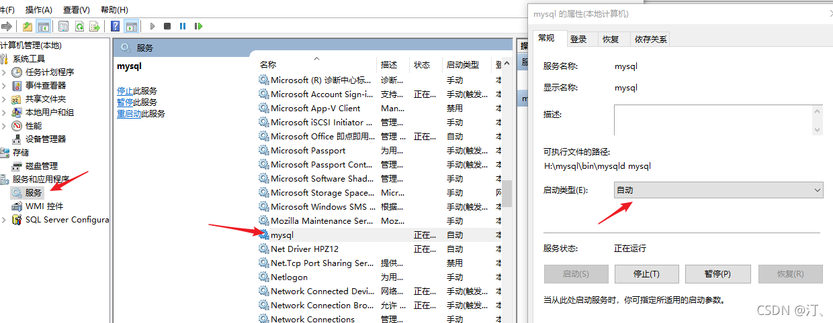Select SQL Server Configuration node in tree

click(67, 219)
